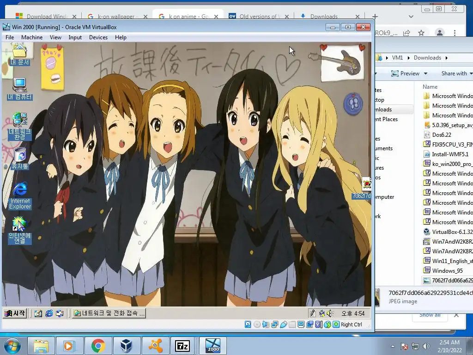Open Windows Explorer from host taskbar
The width and height of the screenshot is (473, 355).
pyautogui.click(x=41, y=346)
